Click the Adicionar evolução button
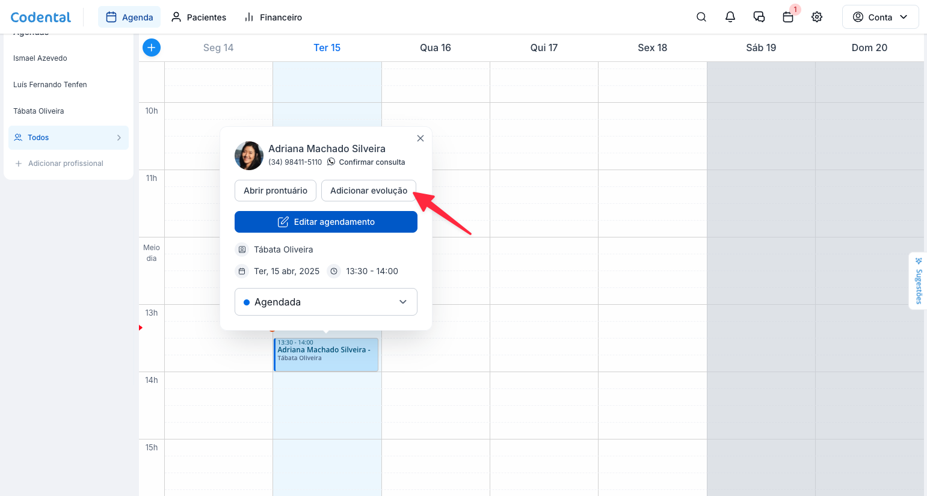Viewport: 927px width, 496px height. tap(369, 191)
